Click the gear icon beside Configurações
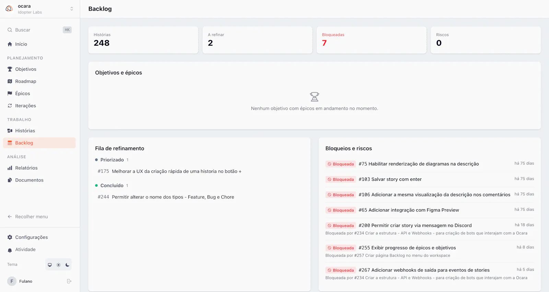Screen dimensions: 549x292 (x=10, y=237)
